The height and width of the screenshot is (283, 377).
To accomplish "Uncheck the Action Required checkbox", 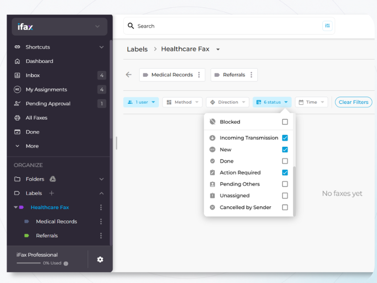I will [285, 173].
